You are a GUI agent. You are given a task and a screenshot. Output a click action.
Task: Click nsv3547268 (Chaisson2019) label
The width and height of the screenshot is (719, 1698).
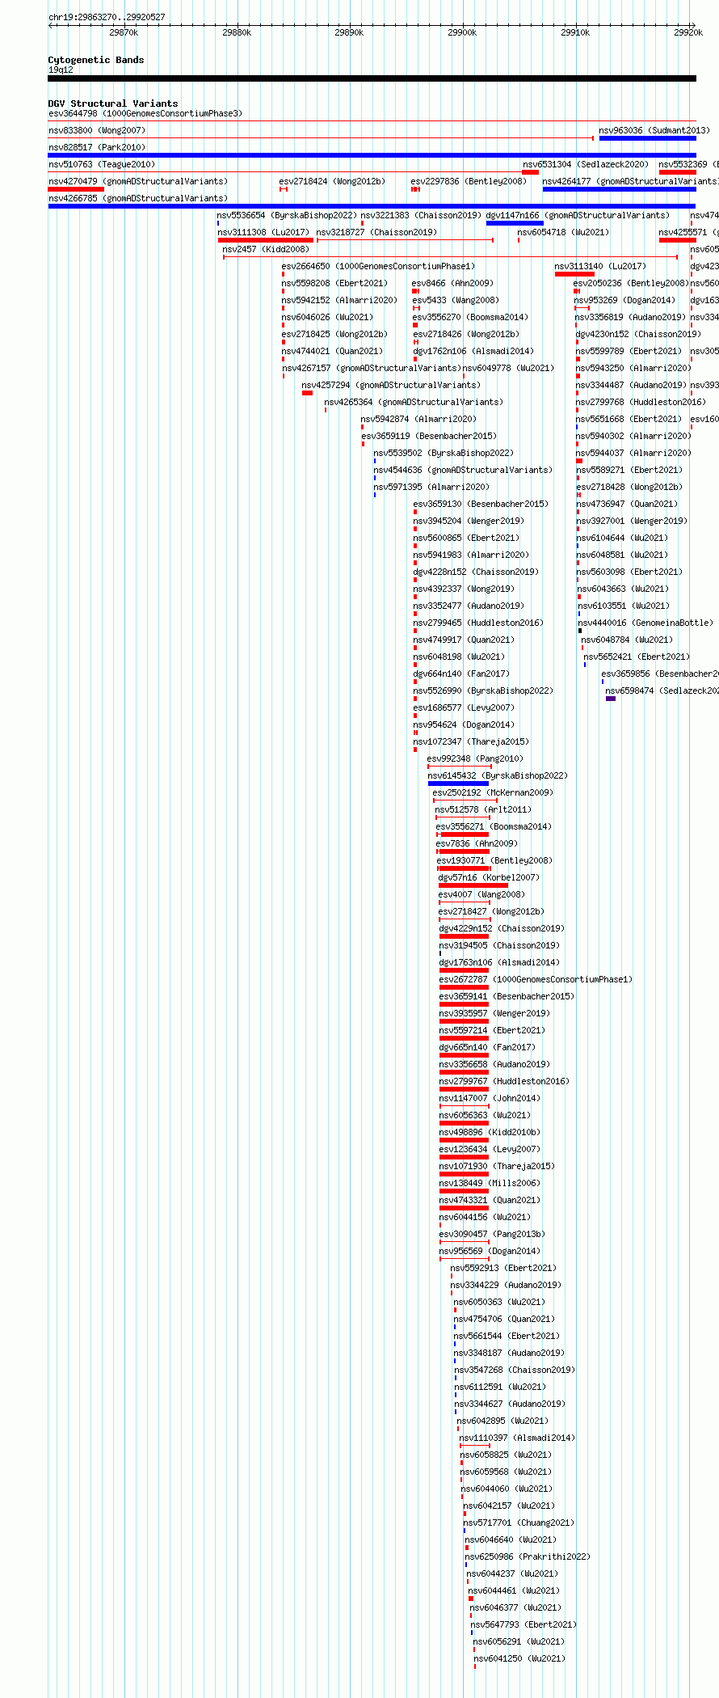tap(515, 1370)
